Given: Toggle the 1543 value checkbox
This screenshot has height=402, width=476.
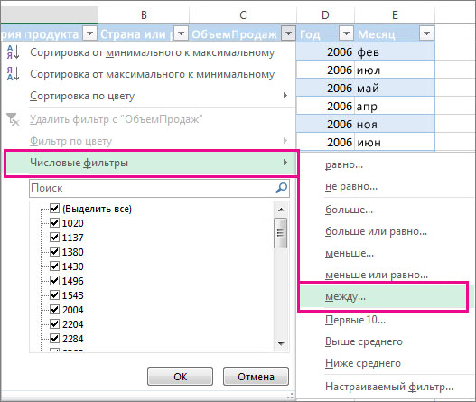Looking at the screenshot, I should (x=54, y=294).
